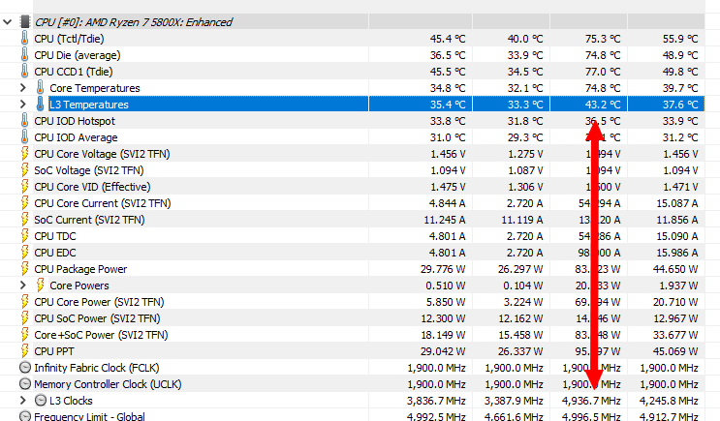Click the 15.986 A CPU EDC average value
The height and width of the screenshot is (421, 720).
coord(676,253)
